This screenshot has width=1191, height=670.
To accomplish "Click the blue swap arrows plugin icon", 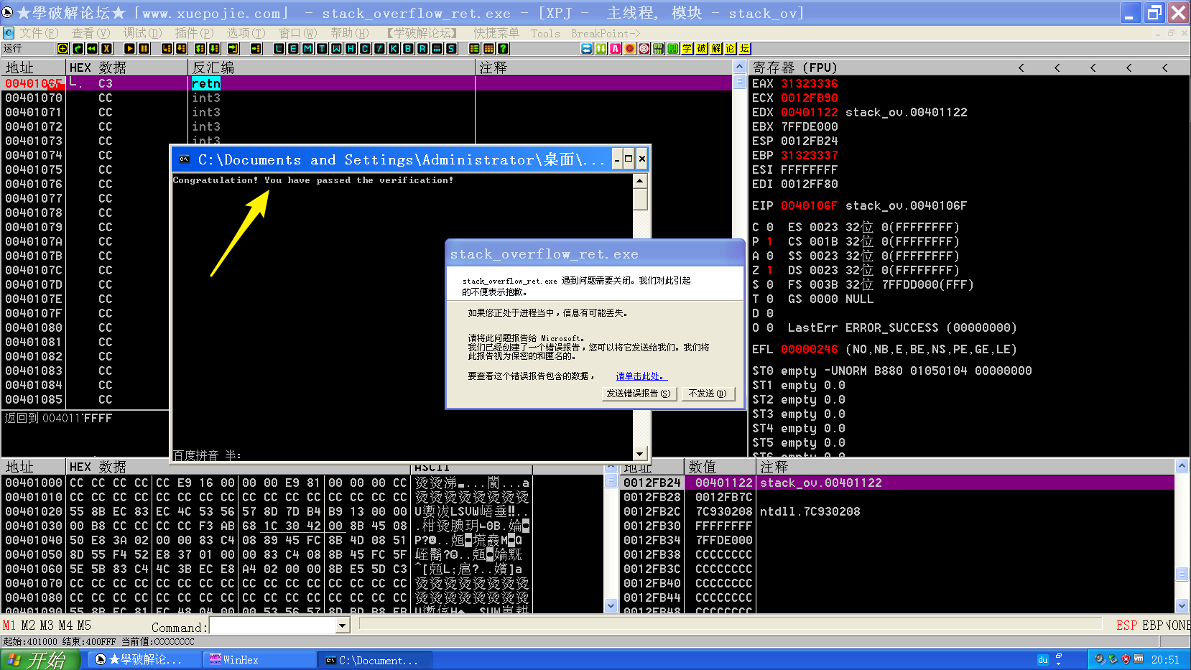I will click(x=586, y=49).
